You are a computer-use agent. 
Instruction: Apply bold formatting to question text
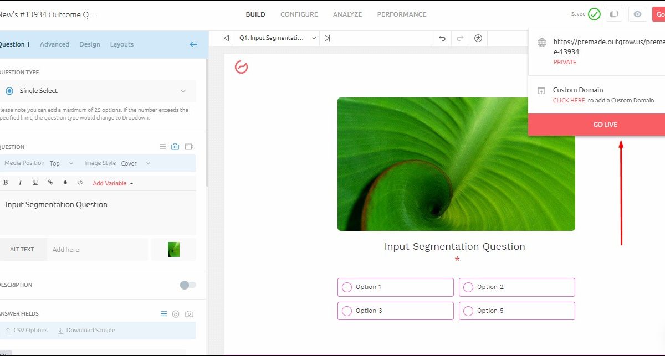coord(6,183)
